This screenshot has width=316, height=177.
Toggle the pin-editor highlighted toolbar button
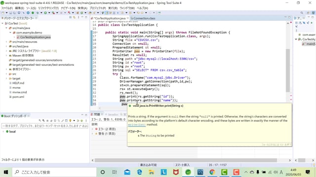[107, 13]
